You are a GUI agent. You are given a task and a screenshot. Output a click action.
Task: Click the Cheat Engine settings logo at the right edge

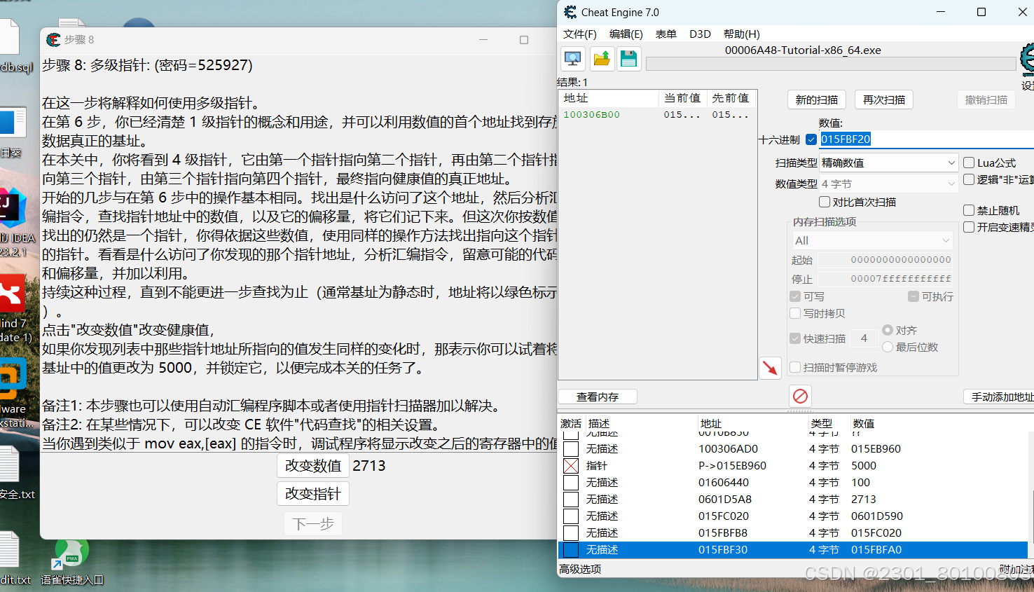(x=1027, y=60)
